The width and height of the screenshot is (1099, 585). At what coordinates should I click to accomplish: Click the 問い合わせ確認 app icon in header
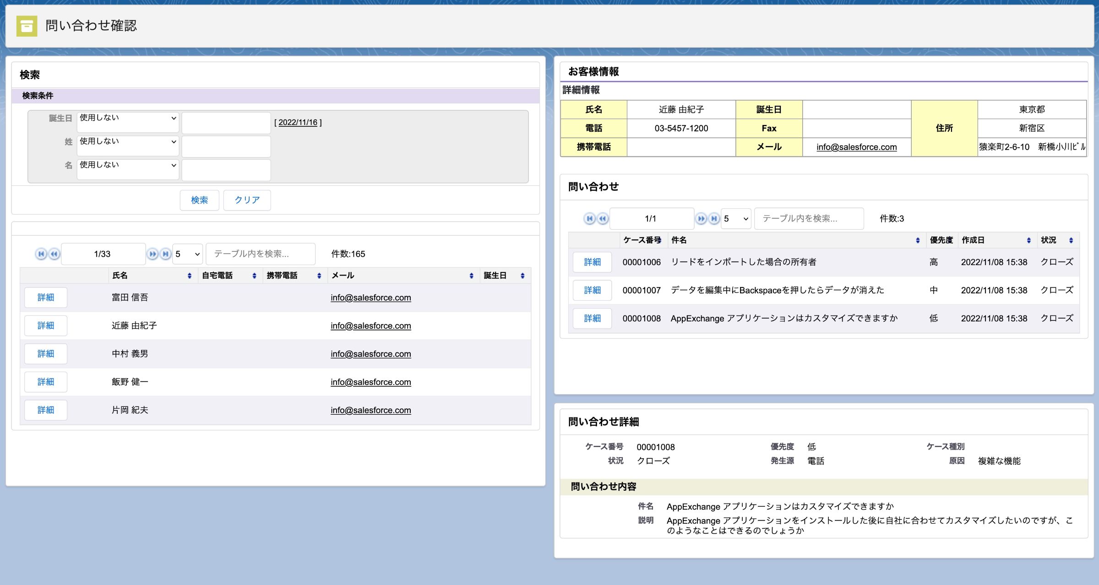26,26
